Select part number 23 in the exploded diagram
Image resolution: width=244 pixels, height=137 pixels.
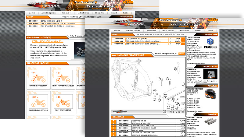(175, 69)
